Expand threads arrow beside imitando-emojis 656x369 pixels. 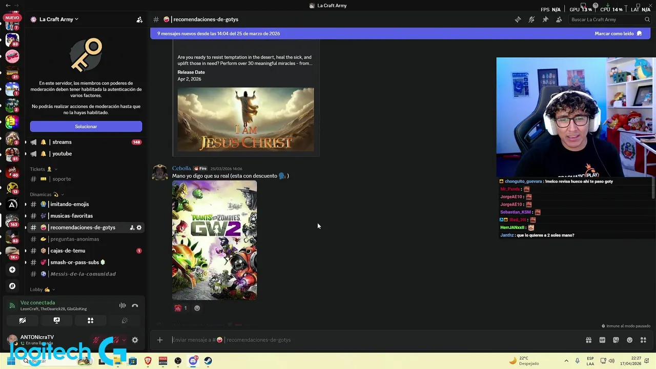(26, 204)
